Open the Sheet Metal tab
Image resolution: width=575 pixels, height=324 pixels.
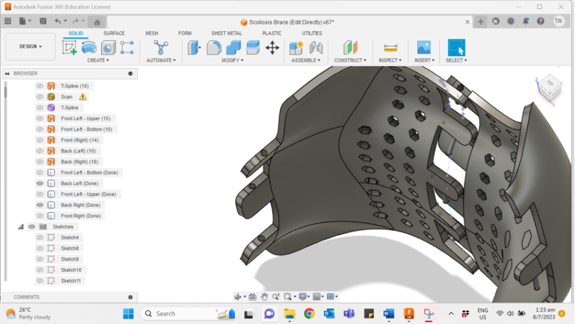(226, 33)
